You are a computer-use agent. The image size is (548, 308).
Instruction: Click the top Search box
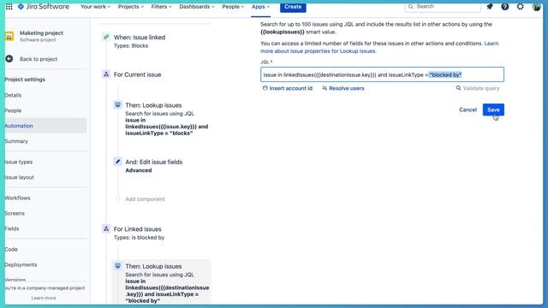[443, 7]
